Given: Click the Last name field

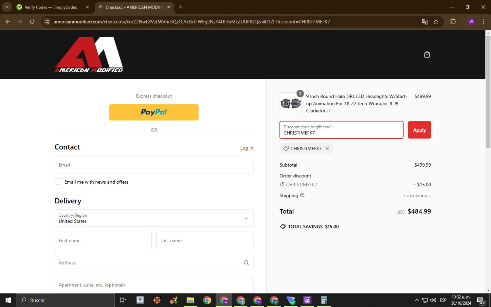Looking at the screenshot, I should 205,241.
